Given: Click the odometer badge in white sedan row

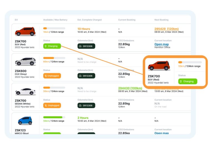Looking at the screenshot, I should coord(86,105).
